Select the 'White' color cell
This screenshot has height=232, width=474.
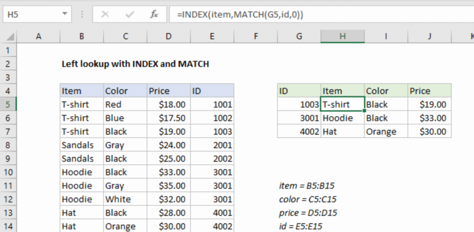pyautogui.click(x=125, y=199)
